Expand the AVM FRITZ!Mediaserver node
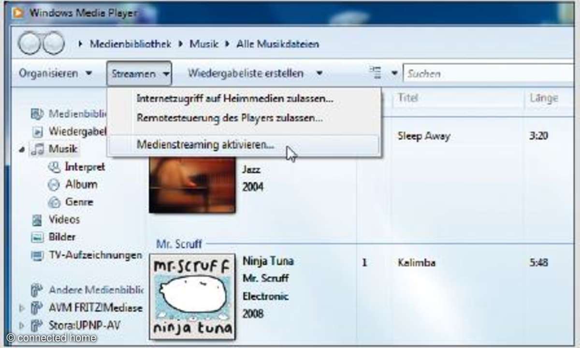Viewport: 580px width, 348px height. 22,308
